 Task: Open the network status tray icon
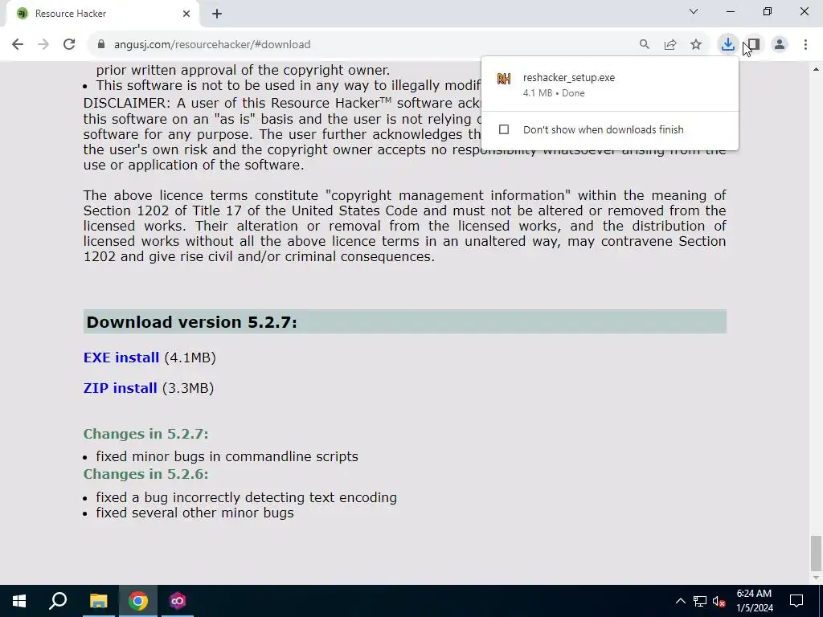[x=700, y=601]
